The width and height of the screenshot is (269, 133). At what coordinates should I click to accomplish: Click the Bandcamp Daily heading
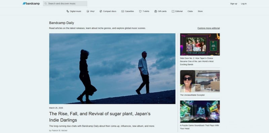pos(62,23)
